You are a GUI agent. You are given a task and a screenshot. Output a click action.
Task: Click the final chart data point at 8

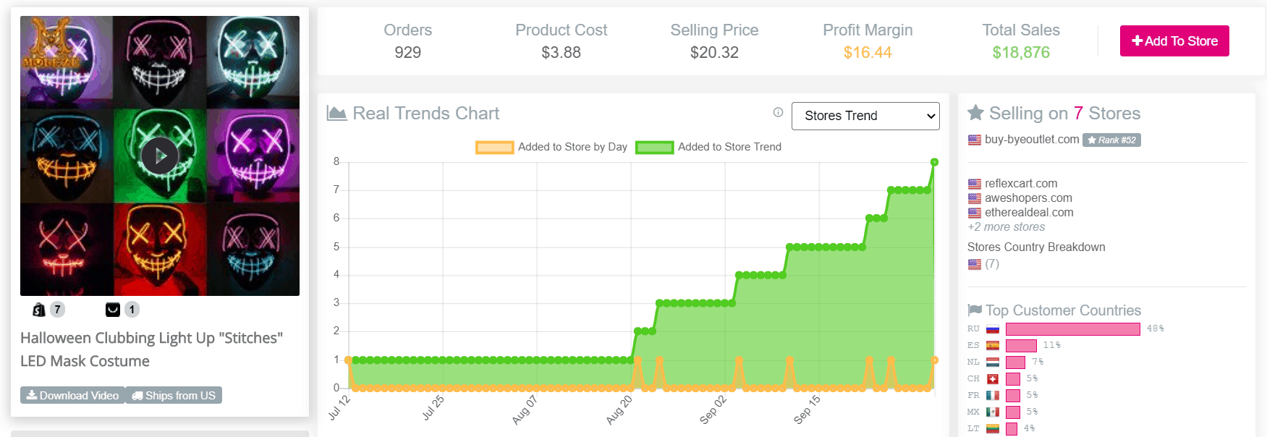pos(934,162)
